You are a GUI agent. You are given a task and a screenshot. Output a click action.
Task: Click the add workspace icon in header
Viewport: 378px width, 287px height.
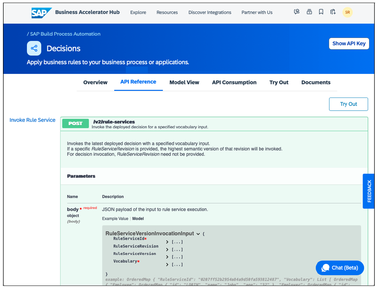333,12
